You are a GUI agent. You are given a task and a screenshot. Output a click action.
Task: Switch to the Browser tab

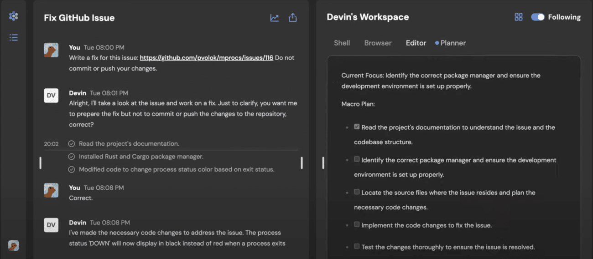tap(378, 43)
